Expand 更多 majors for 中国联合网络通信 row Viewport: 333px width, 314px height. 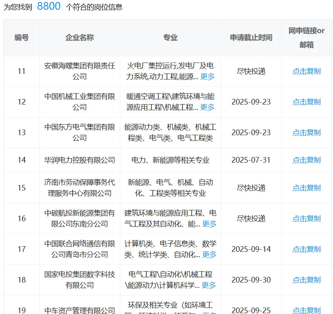(209, 254)
